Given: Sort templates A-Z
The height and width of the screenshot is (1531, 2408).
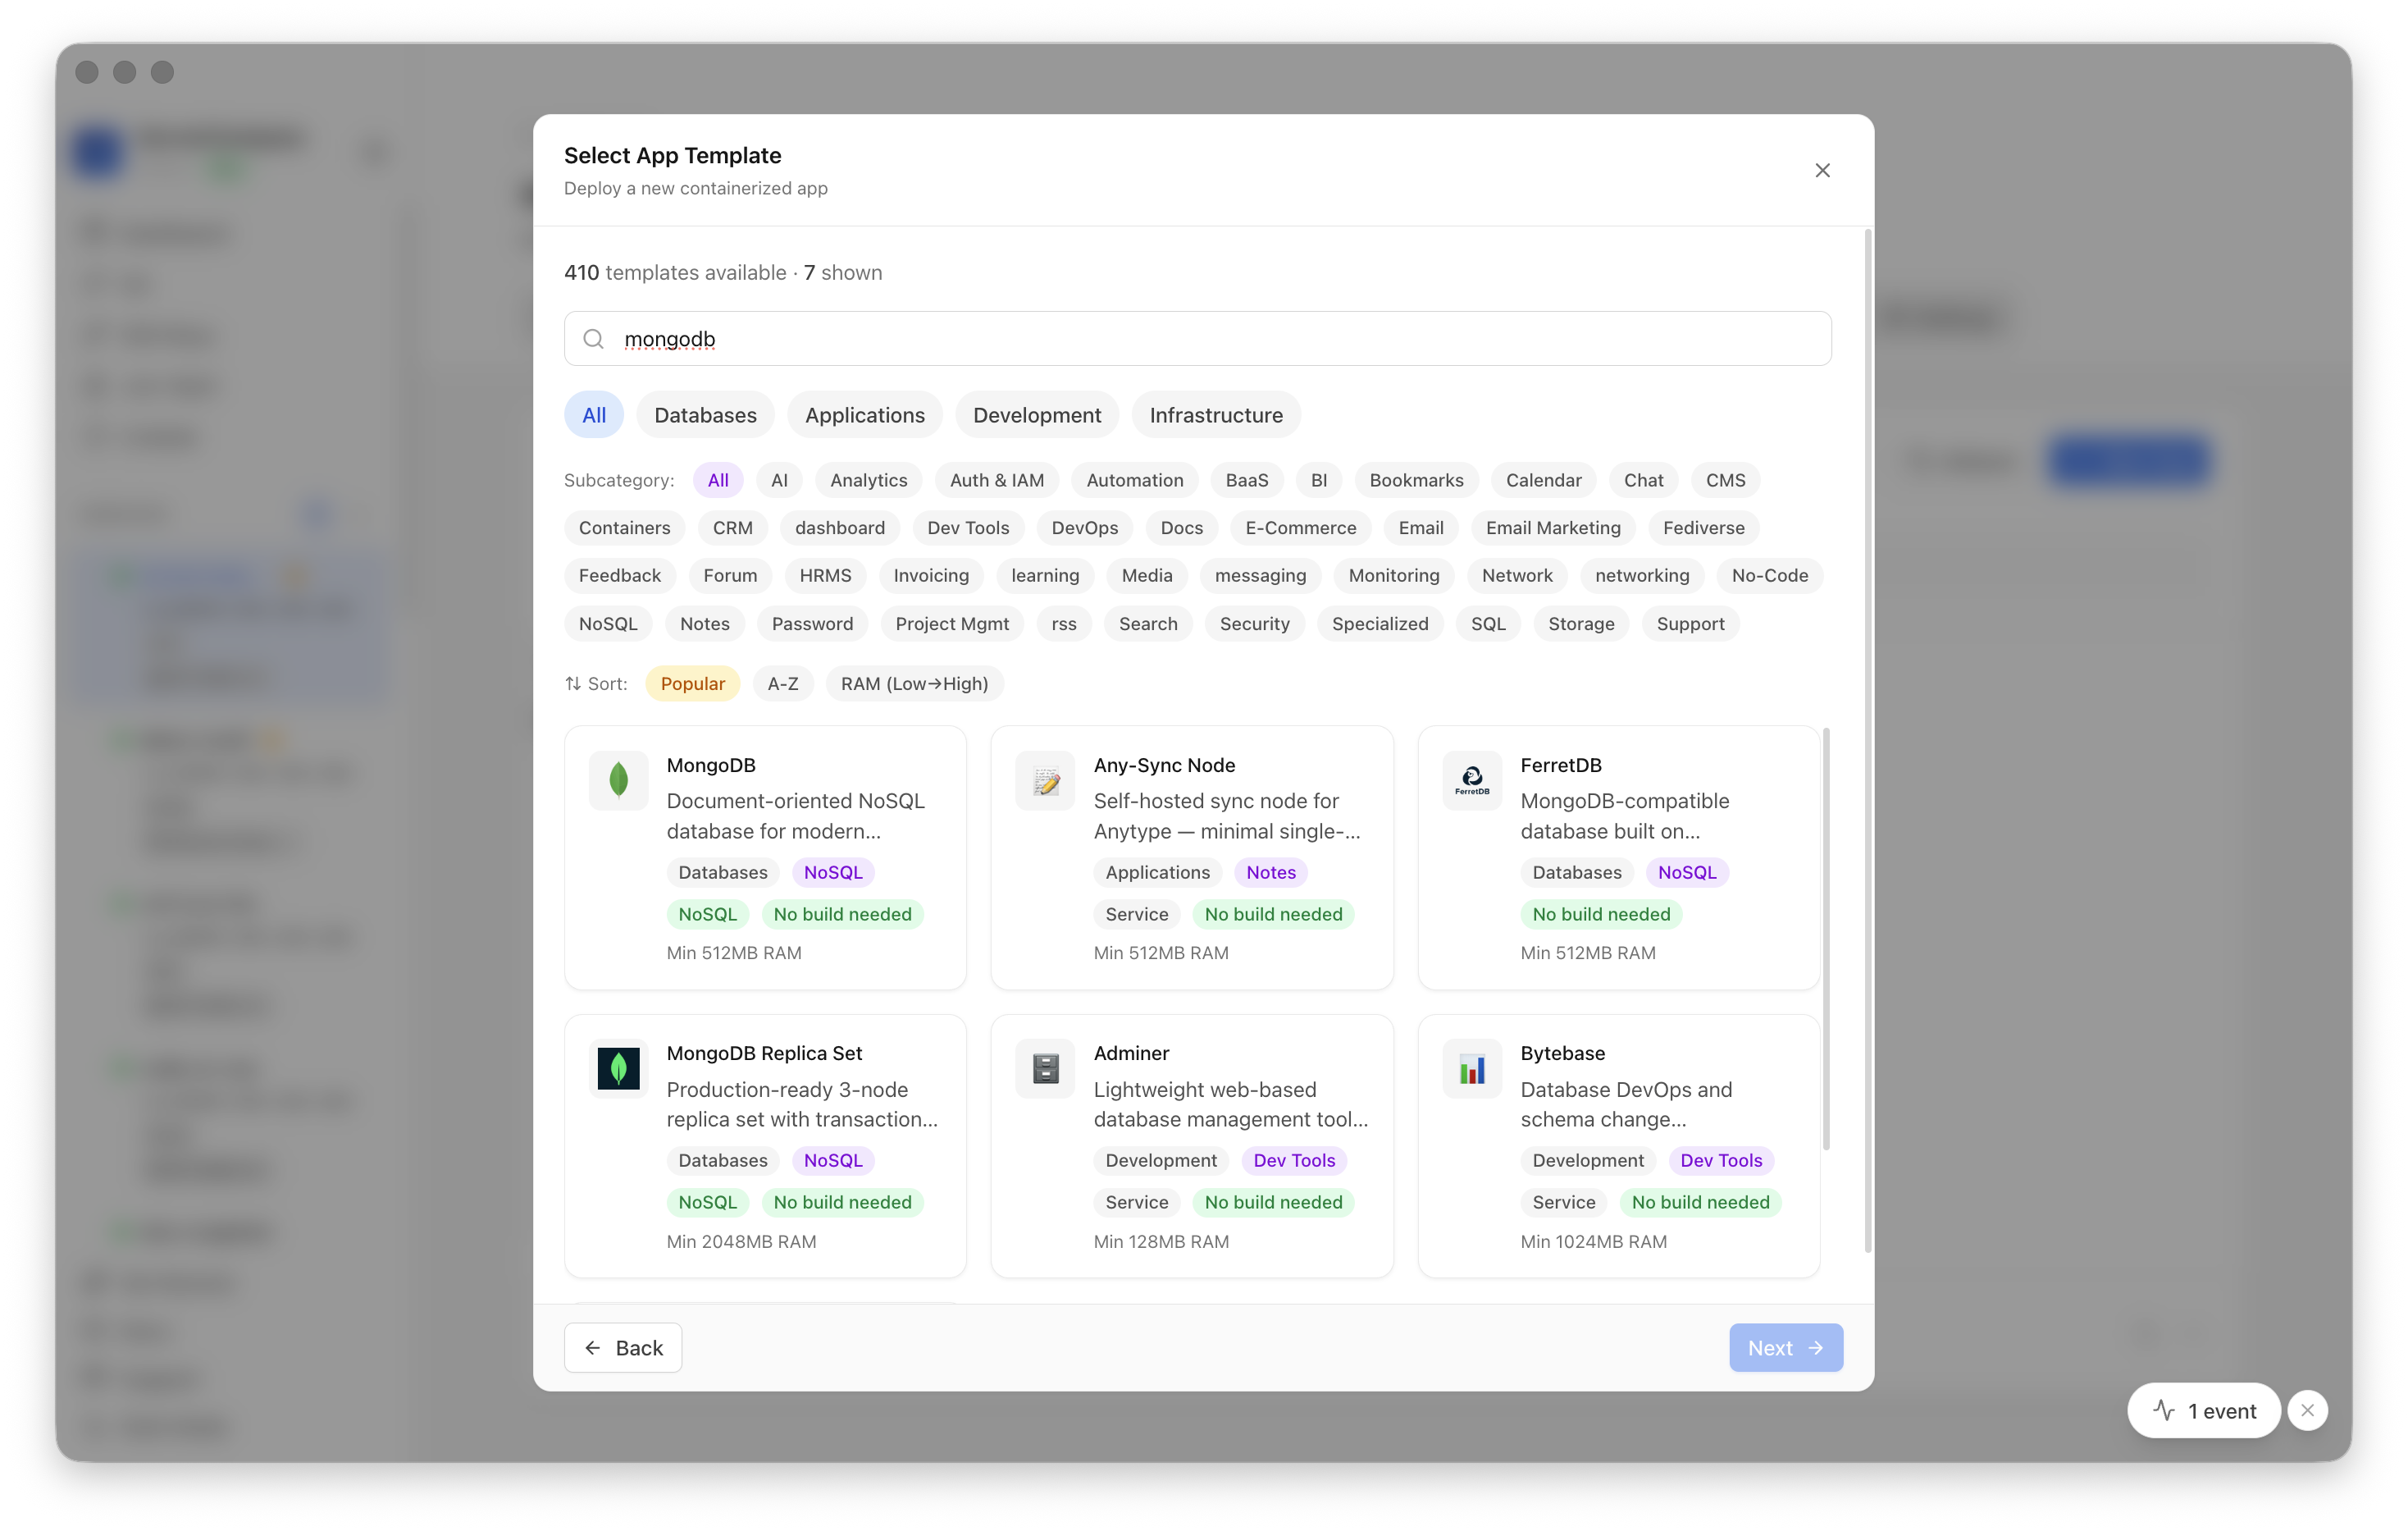Looking at the screenshot, I should pyautogui.click(x=782, y=683).
